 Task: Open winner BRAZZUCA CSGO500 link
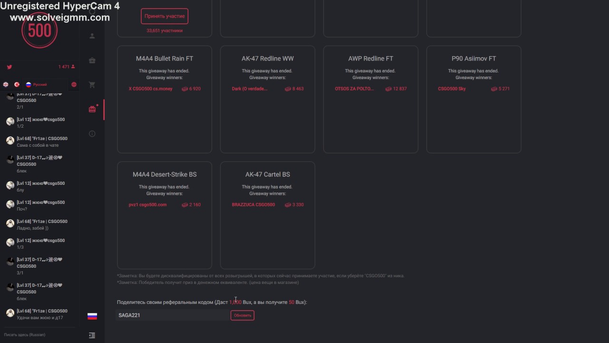pyautogui.click(x=253, y=205)
